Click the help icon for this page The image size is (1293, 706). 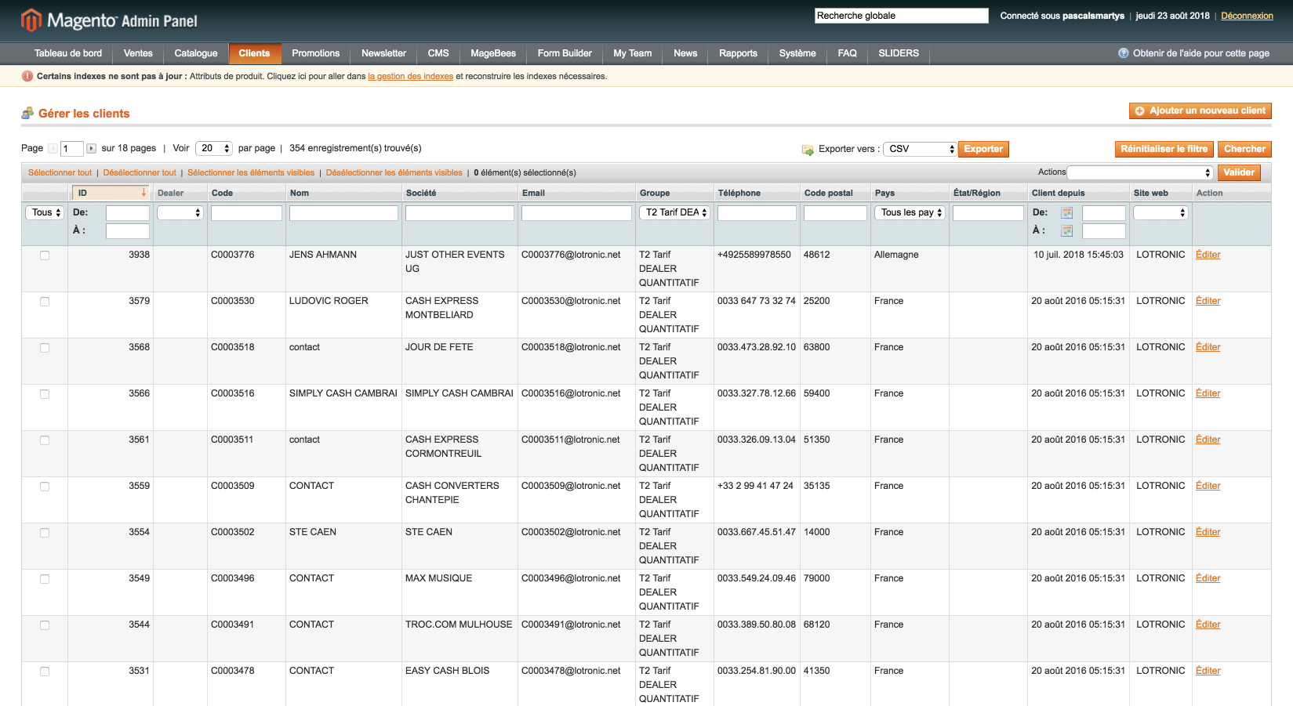1123,53
